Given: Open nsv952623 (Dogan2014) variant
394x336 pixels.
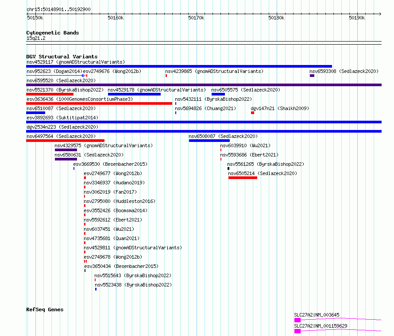Looking at the screenshot, I should point(54,71).
